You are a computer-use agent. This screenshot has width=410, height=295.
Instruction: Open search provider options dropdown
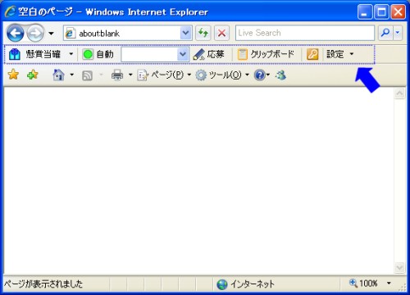398,33
